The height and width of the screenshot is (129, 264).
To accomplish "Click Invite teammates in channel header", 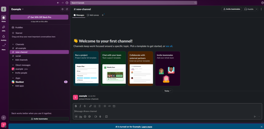I will (232, 9).
